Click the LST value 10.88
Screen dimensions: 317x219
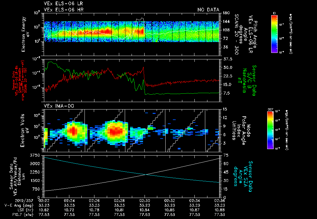tap(219, 210)
